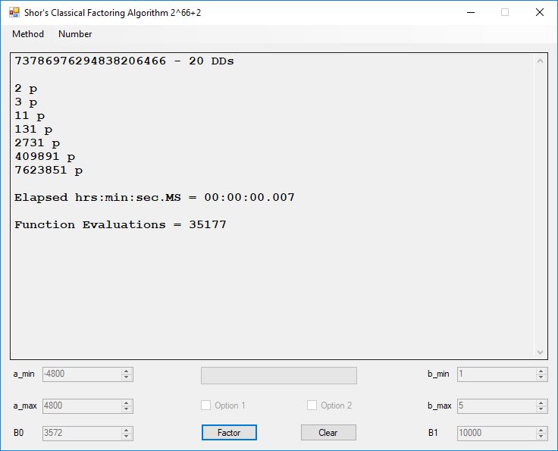Increase b_min with the up arrow

pyautogui.click(x=541, y=371)
